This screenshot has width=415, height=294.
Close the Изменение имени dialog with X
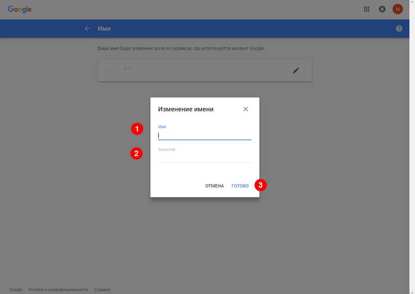(246, 109)
